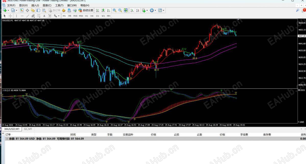
Task: Open the Templates icon
Action: click(160, 10)
